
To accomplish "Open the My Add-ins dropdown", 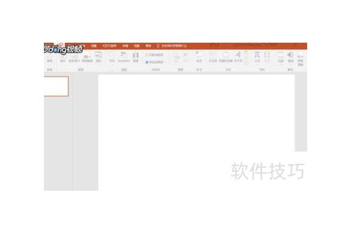I will point(156,62).
